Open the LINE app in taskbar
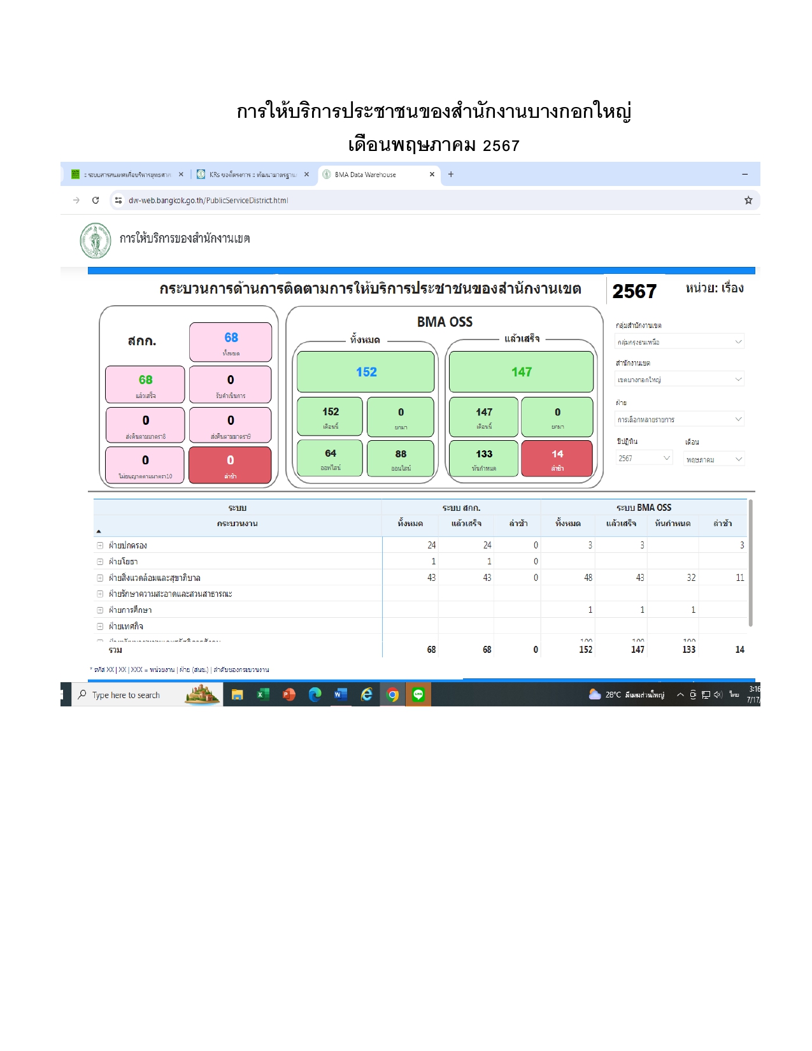 418,694
